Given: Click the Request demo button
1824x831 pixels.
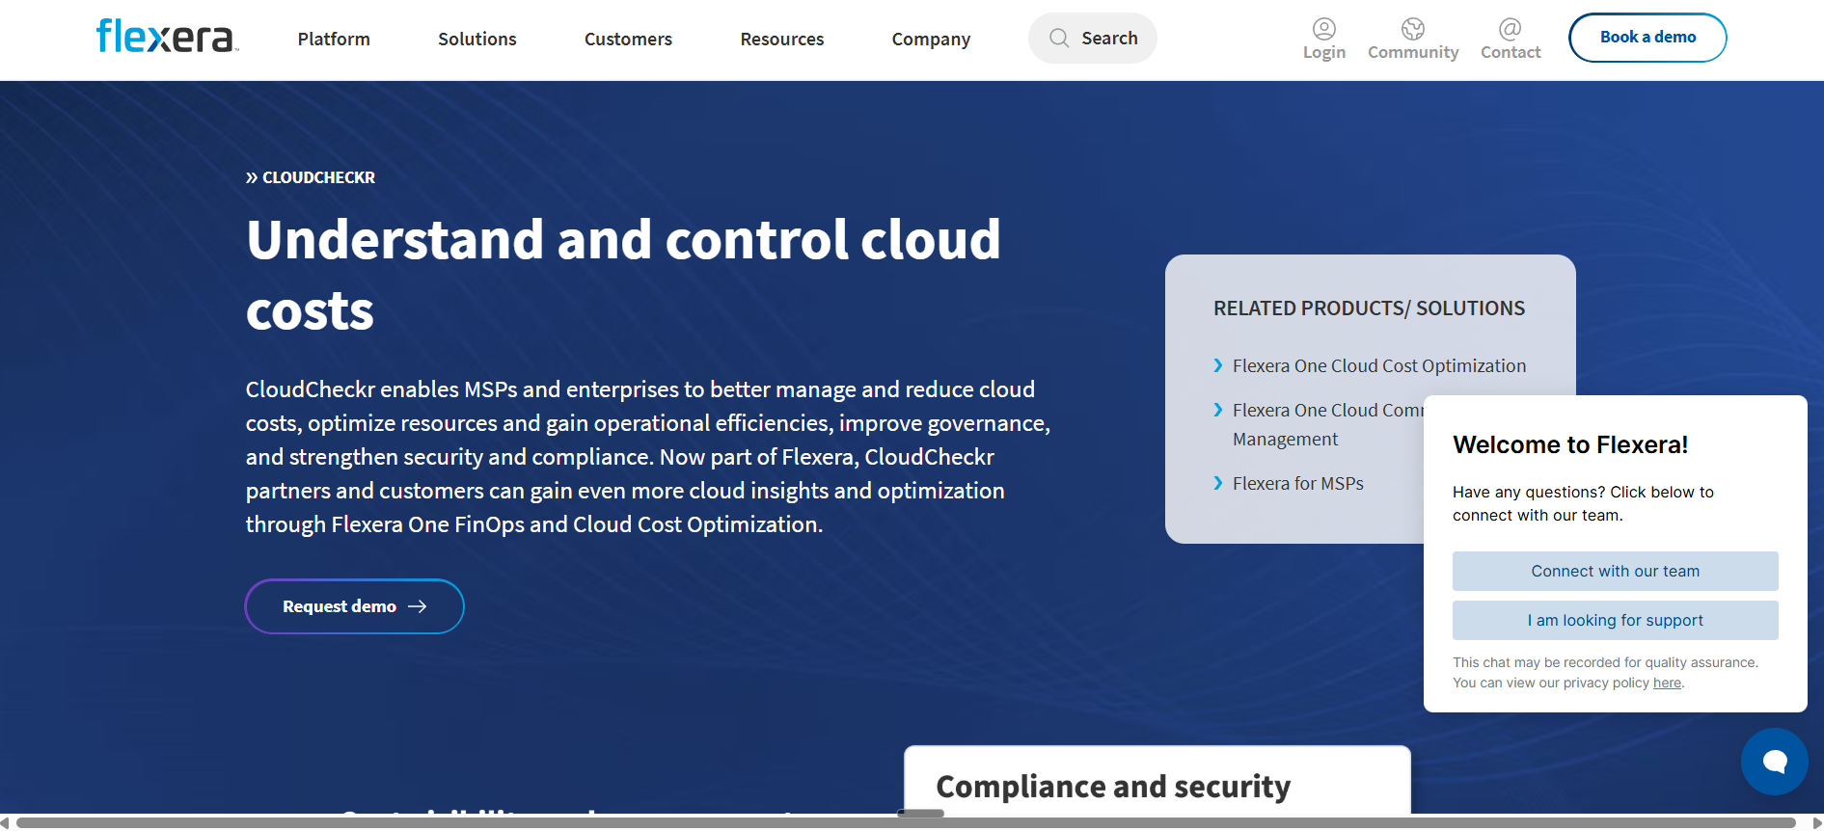Looking at the screenshot, I should pos(355,606).
